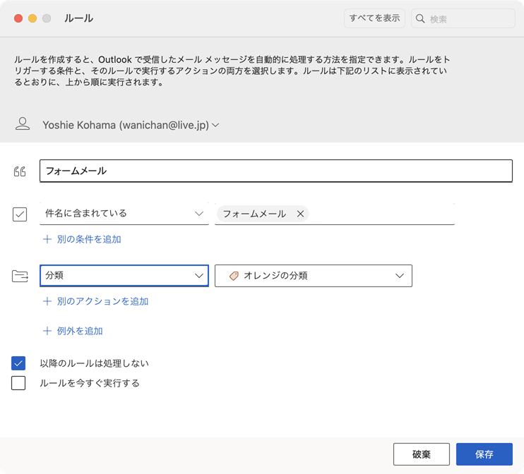524x474 pixels.
Task: Click 別のアクションを追加 link
Action: point(102,301)
